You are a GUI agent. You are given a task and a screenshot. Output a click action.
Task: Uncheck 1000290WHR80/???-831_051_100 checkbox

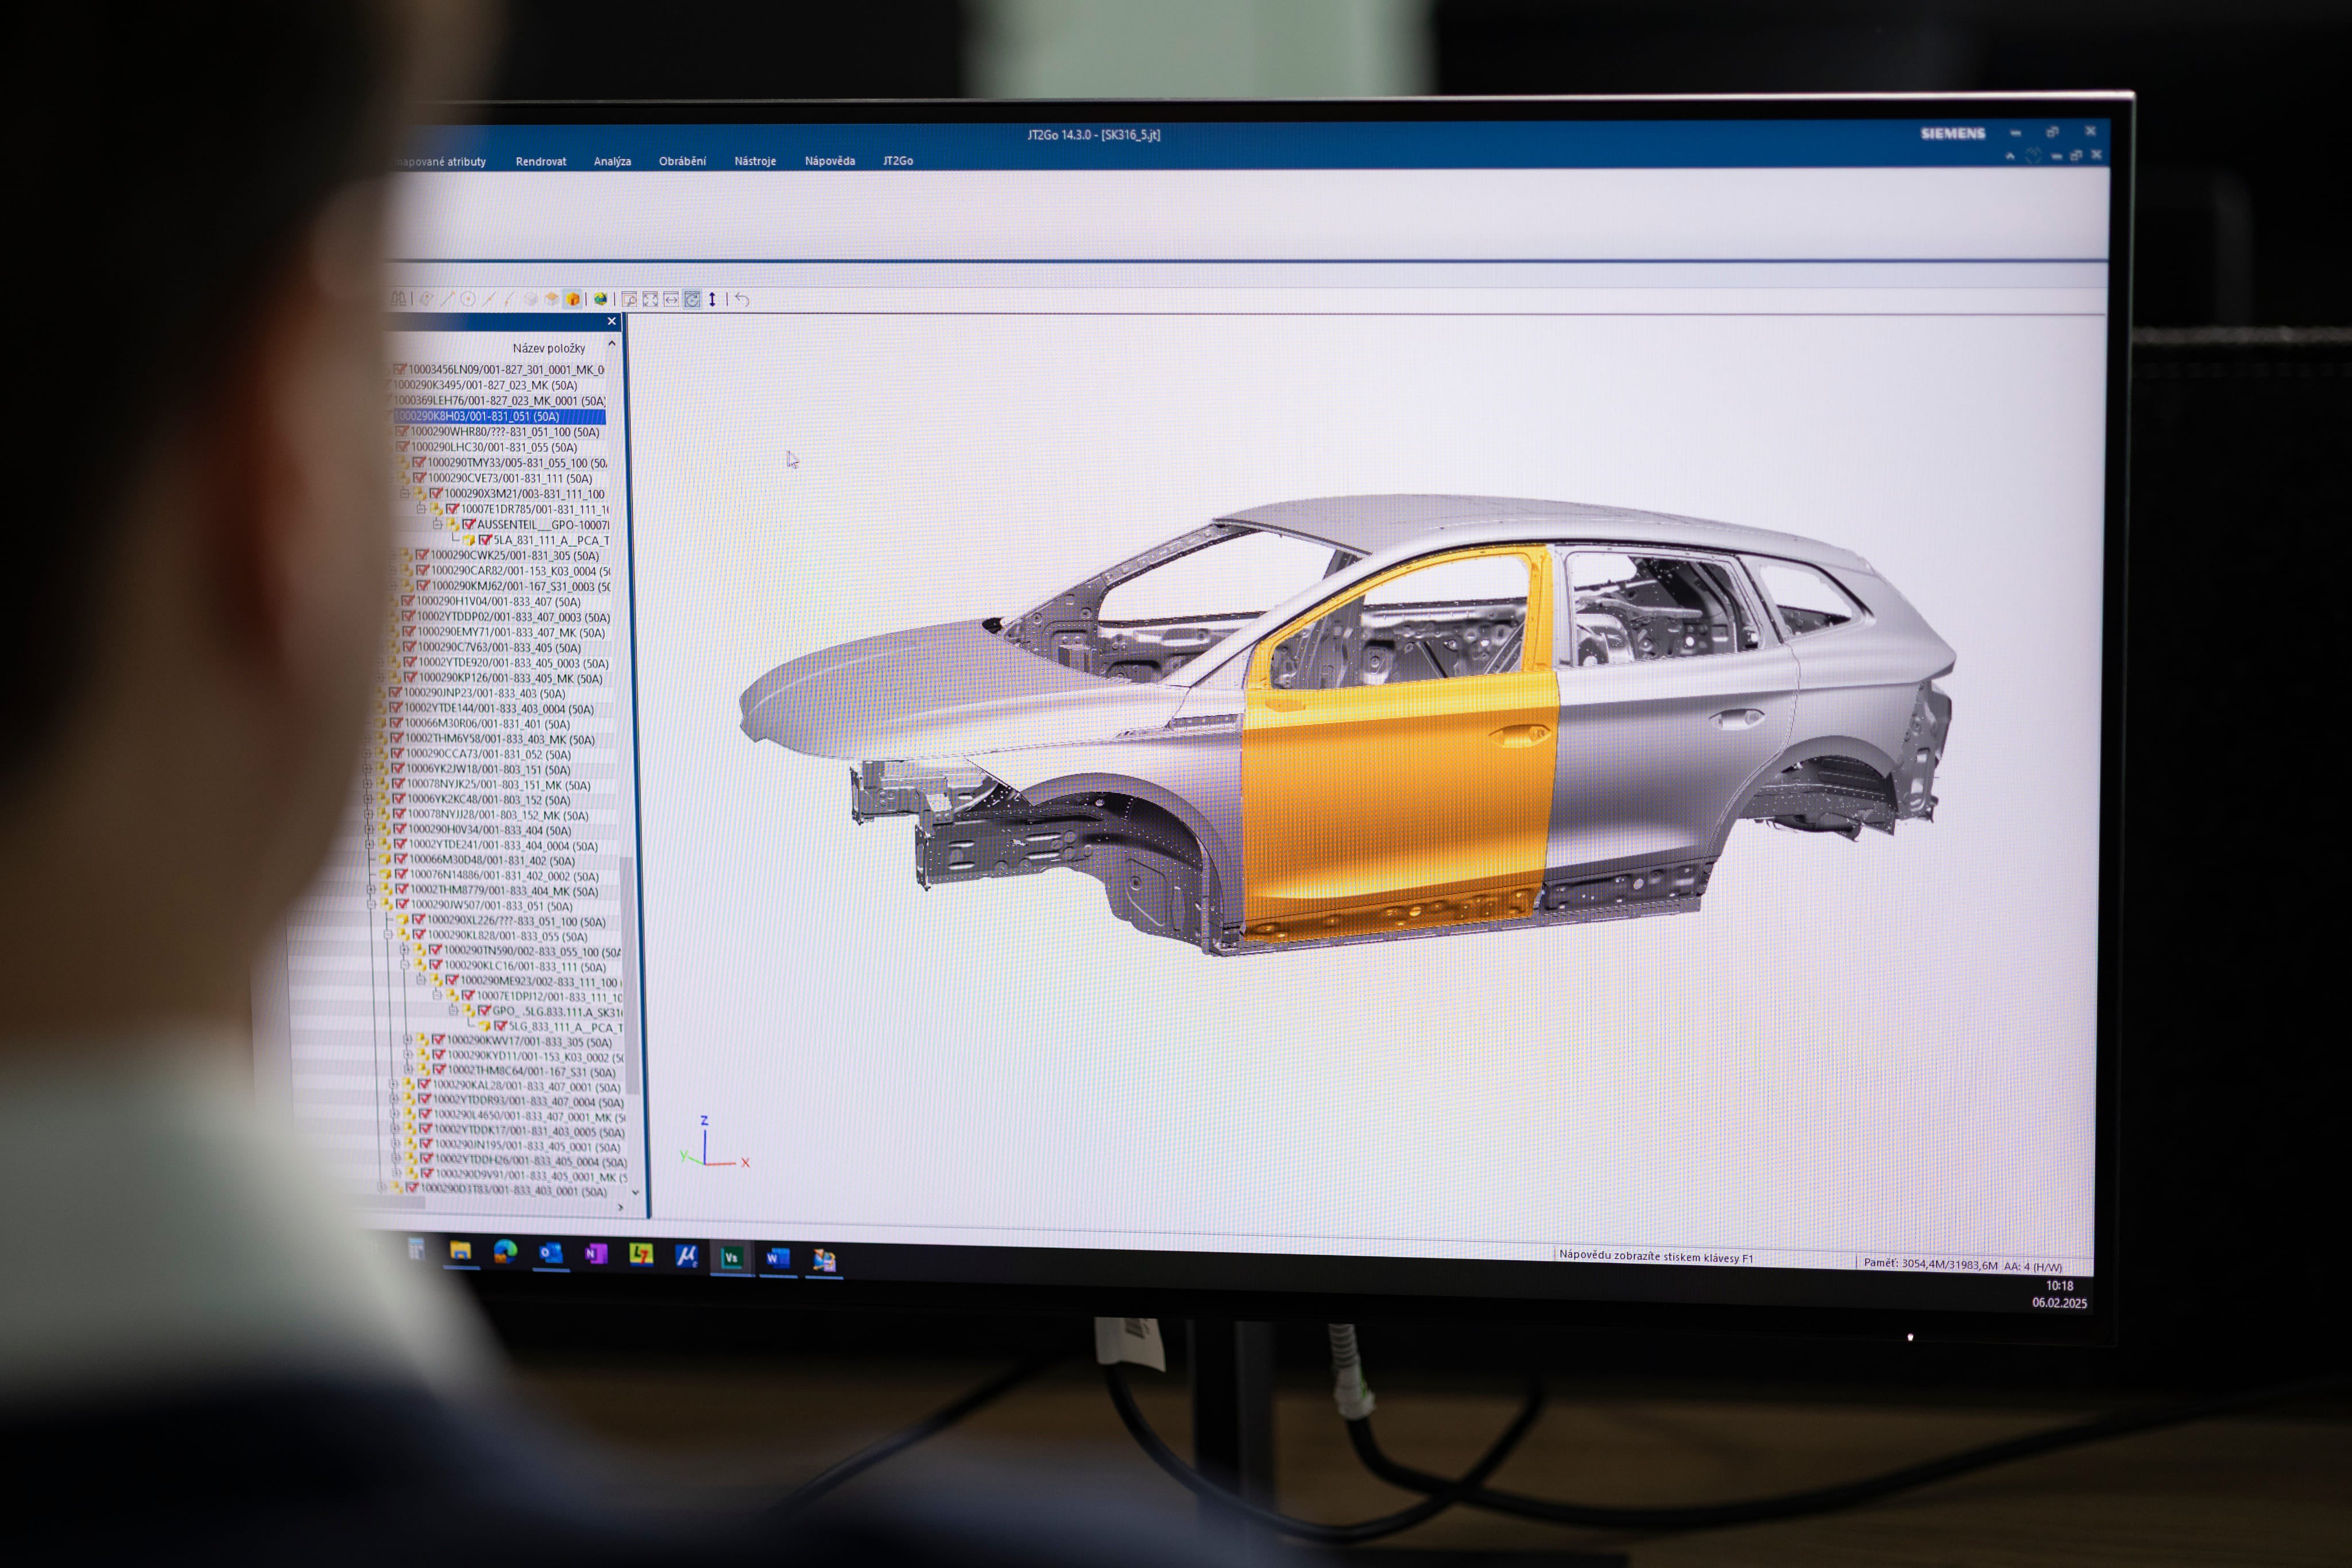click(x=402, y=432)
